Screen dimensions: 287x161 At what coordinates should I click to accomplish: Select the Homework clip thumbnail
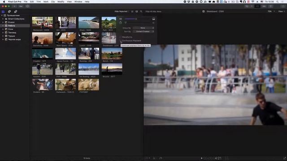pyautogui.click(x=65, y=85)
